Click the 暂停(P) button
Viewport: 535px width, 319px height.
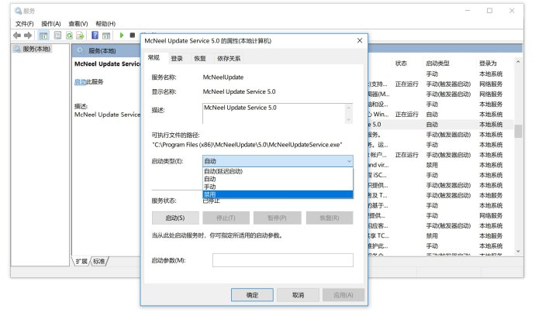point(277,218)
